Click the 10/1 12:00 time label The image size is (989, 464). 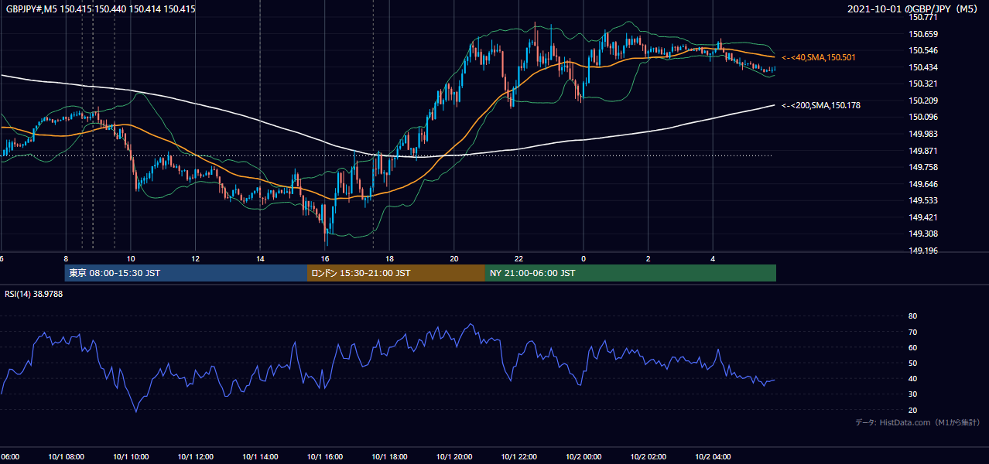coord(195,457)
